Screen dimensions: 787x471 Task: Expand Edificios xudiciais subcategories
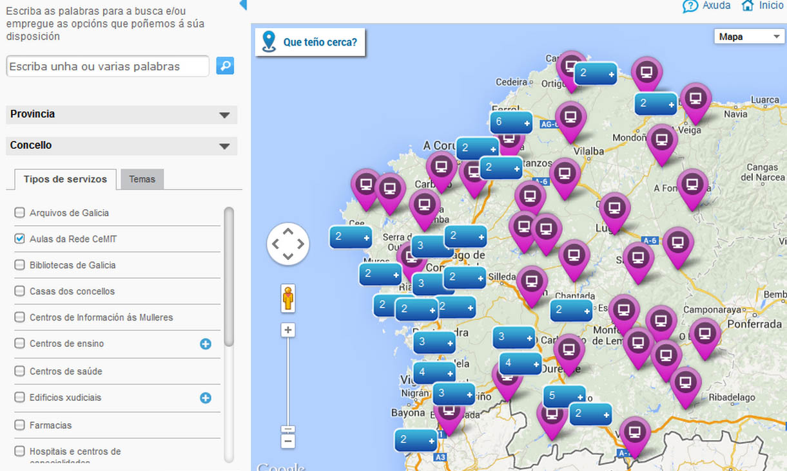(x=206, y=398)
